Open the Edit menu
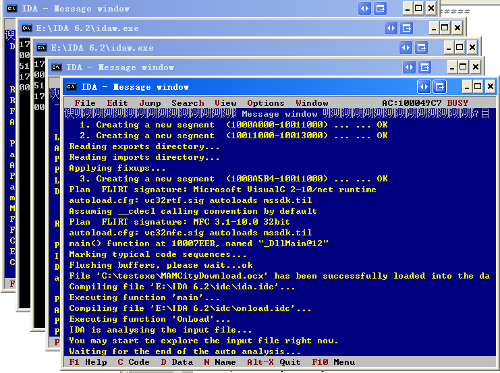Screen dimensions: 500x373 click(x=117, y=103)
